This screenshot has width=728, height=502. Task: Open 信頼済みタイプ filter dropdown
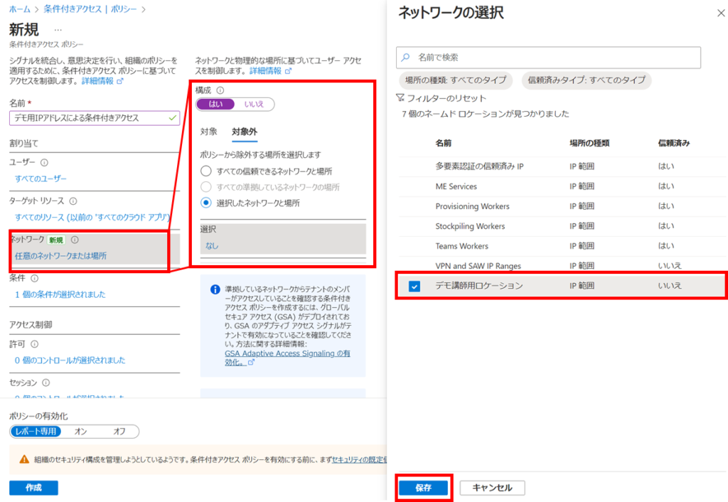(x=587, y=80)
